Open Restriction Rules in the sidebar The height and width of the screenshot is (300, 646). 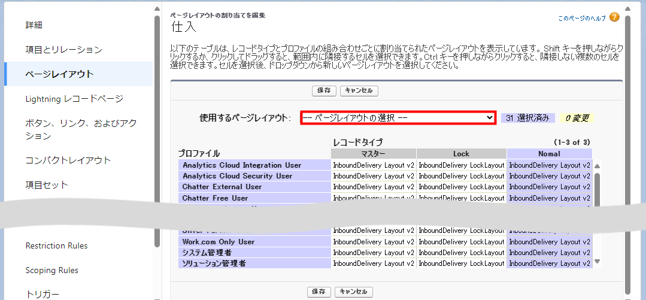pyautogui.click(x=56, y=246)
